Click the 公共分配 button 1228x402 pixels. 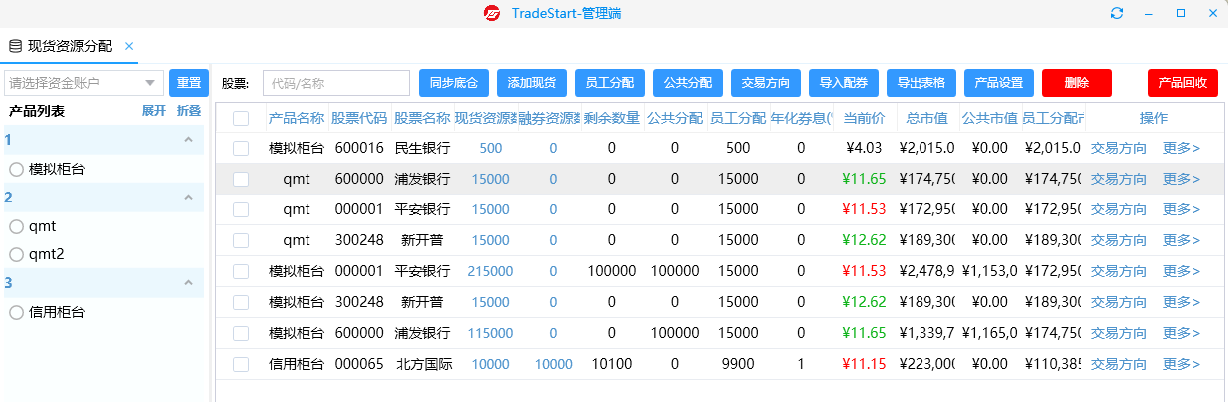tap(688, 83)
